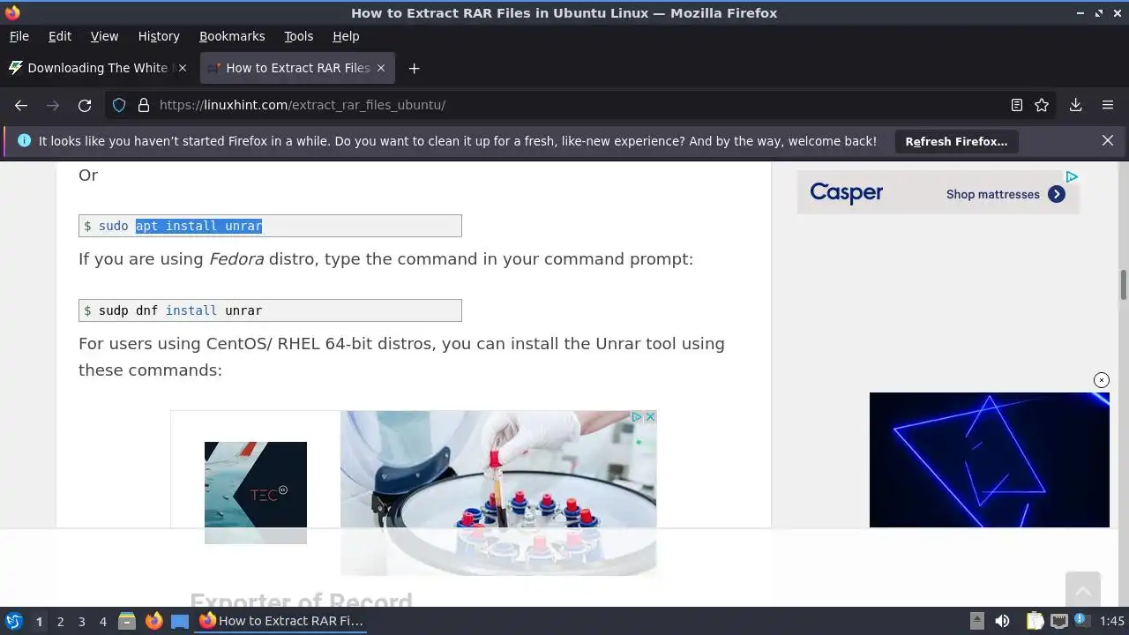Click the Firefox window taskbar entry
Image resolution: width=1129 pixels, height=635 pixels.
pos(282,621)
